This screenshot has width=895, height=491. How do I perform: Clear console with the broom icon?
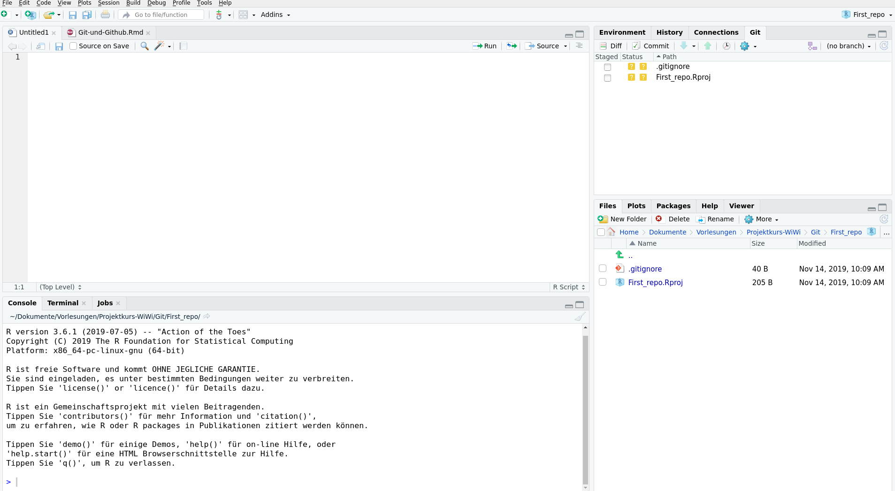point(580,317)
